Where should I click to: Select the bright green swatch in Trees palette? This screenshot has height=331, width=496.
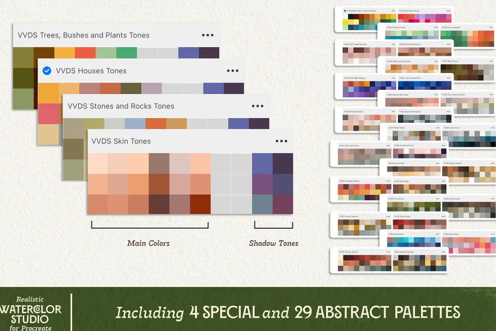[127, 53]
